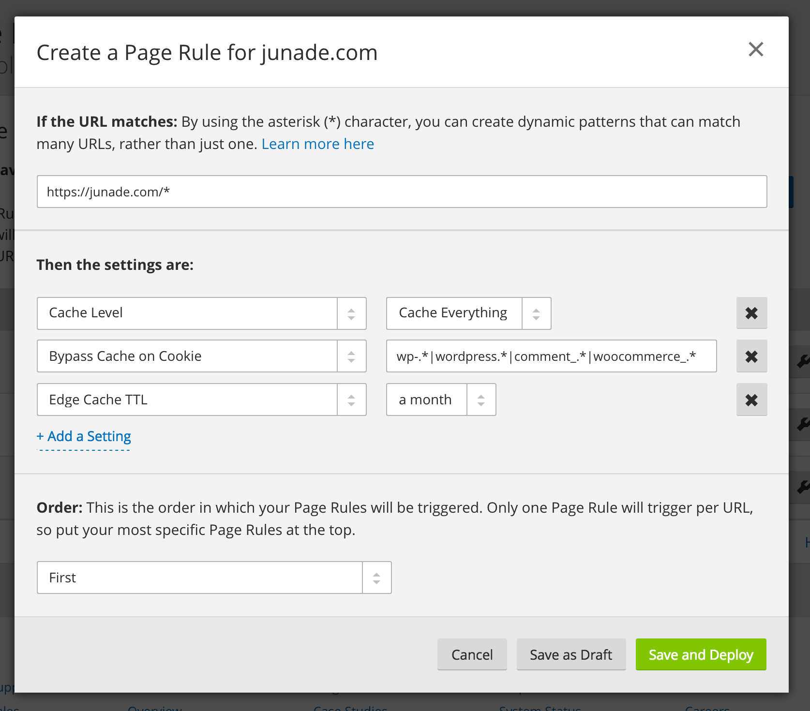810x711 pixels.
Task: Delete the Bypass Cache on Cookie setting
Action: point(751,356)
